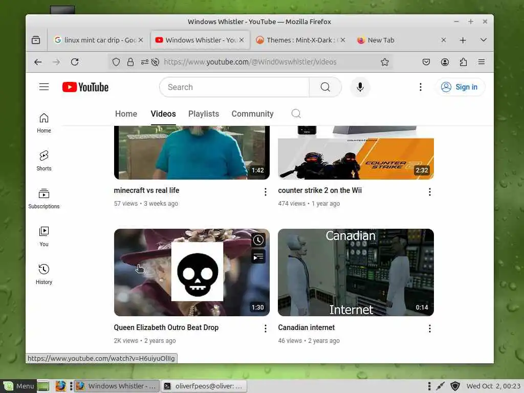Open options menu for Queen Elizabeth Outro video
524x393 pixels.
pos(266,329)
